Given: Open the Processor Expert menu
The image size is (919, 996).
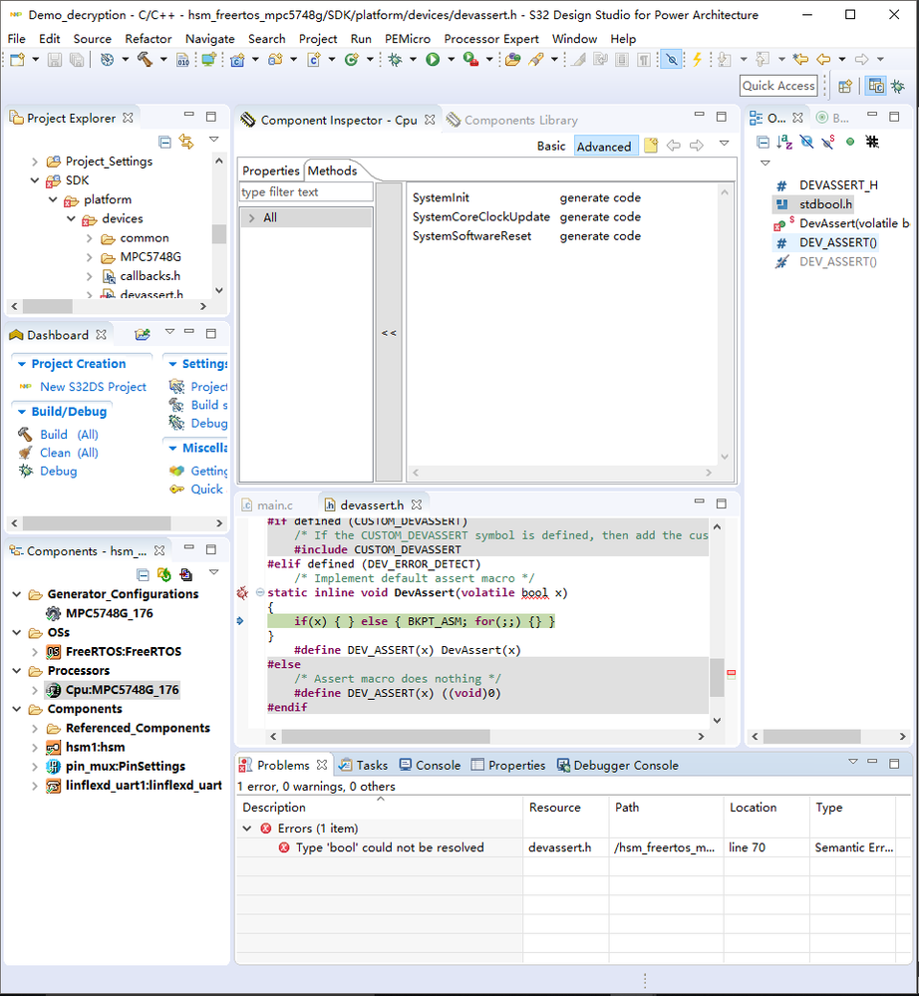Looking at the screenshot, I should [x=491, y=39].
